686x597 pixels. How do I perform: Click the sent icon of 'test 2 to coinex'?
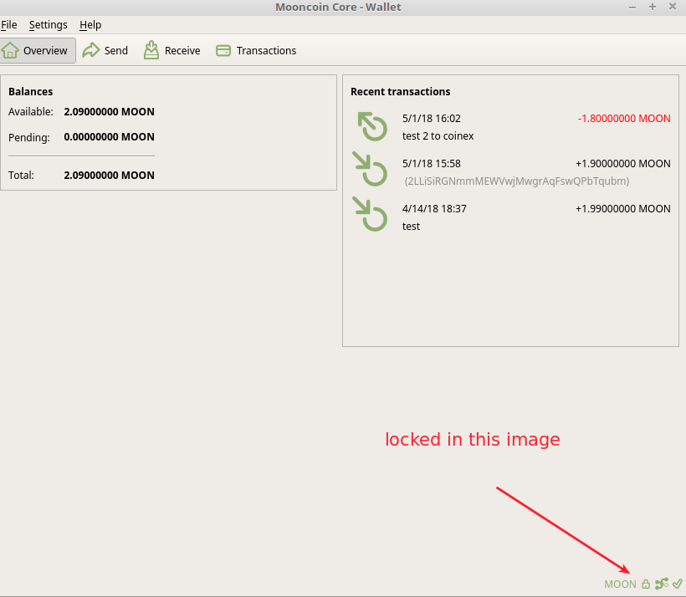(x=372, y=127)
